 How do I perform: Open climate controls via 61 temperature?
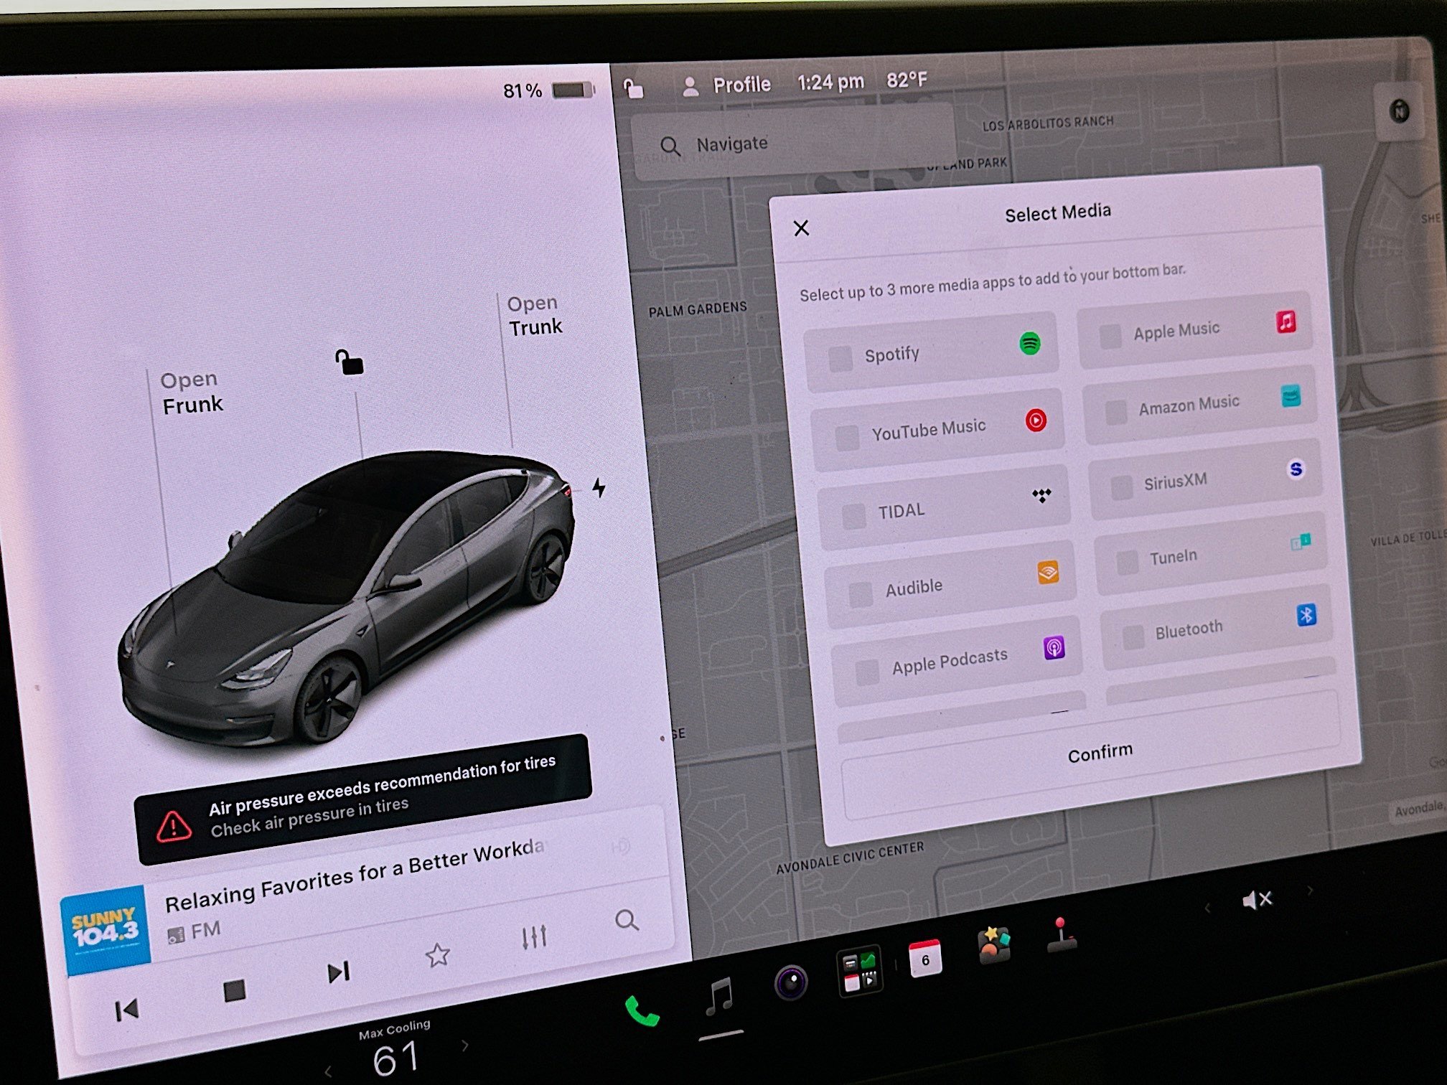(395, 1059)
